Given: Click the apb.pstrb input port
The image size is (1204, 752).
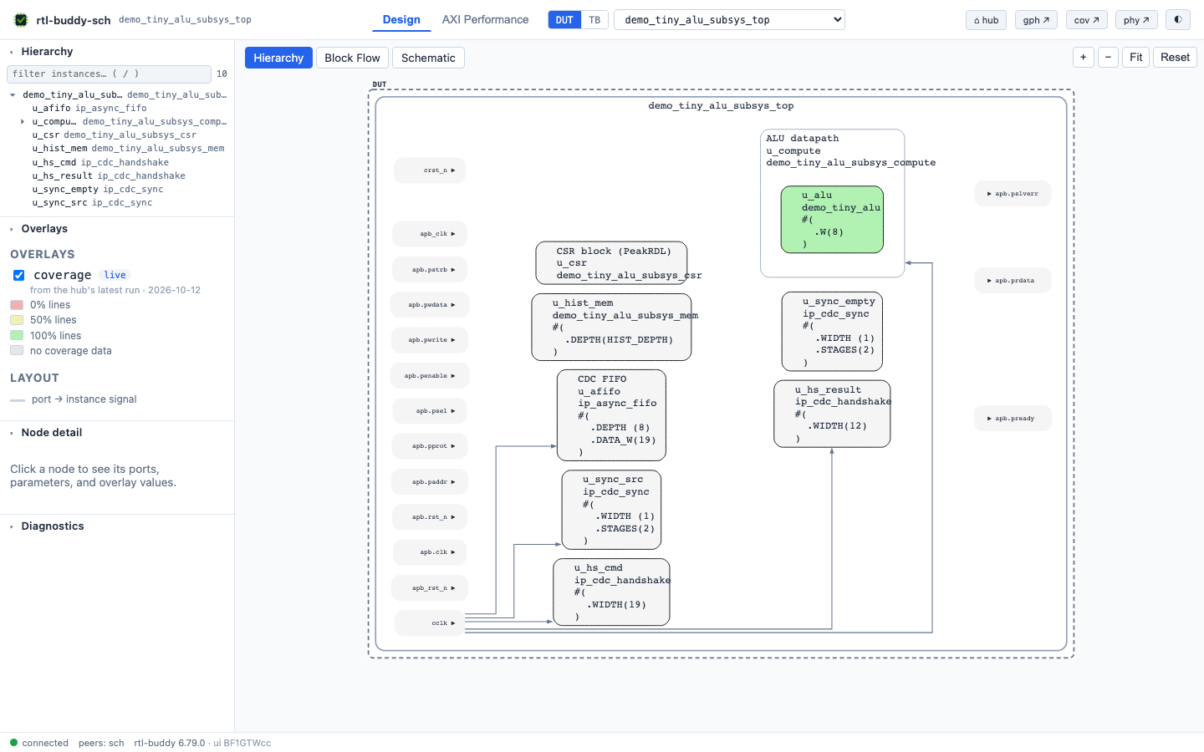Looking at the screenshot, I should point(430,270).
